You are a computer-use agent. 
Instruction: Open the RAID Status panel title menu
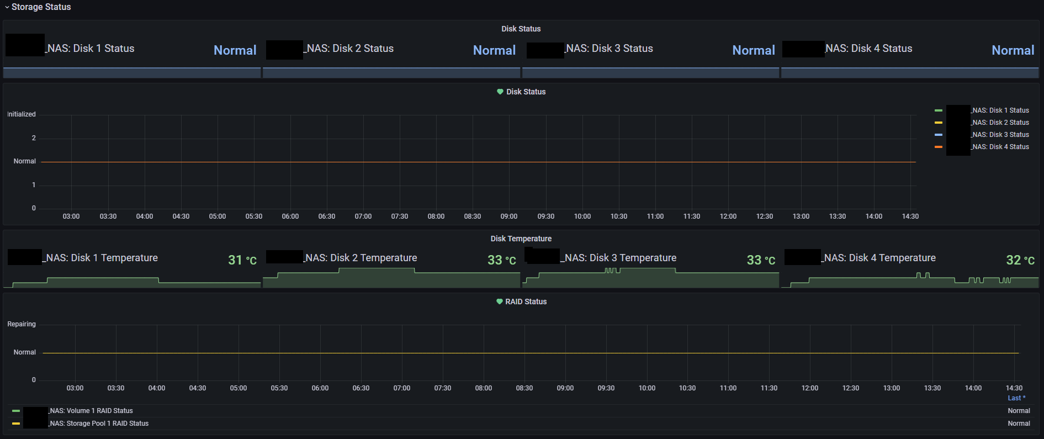point(526,302)
